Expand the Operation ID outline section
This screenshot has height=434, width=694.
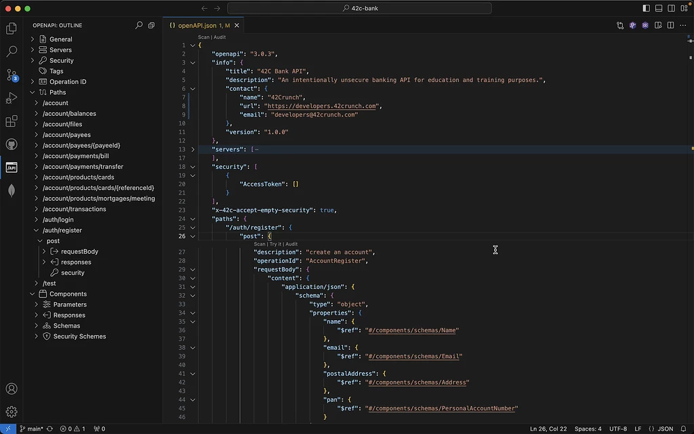coord(33,81)
